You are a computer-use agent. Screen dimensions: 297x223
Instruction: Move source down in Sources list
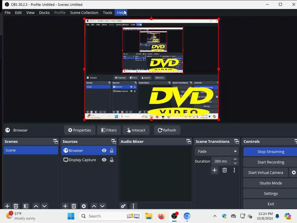[102, 206]
